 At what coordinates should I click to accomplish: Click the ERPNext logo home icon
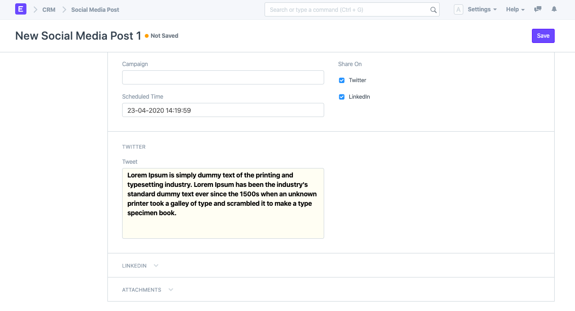tap(21, 9)
